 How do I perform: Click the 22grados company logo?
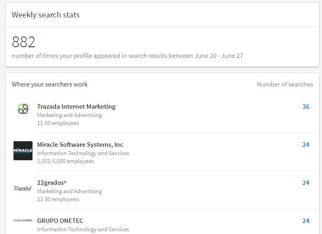[x=23, y=188]
